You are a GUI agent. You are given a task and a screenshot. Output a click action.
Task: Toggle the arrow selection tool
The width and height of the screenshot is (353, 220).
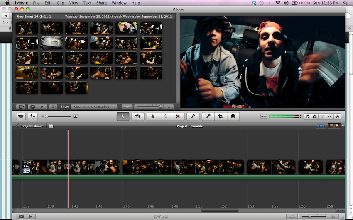pos(123,116)
